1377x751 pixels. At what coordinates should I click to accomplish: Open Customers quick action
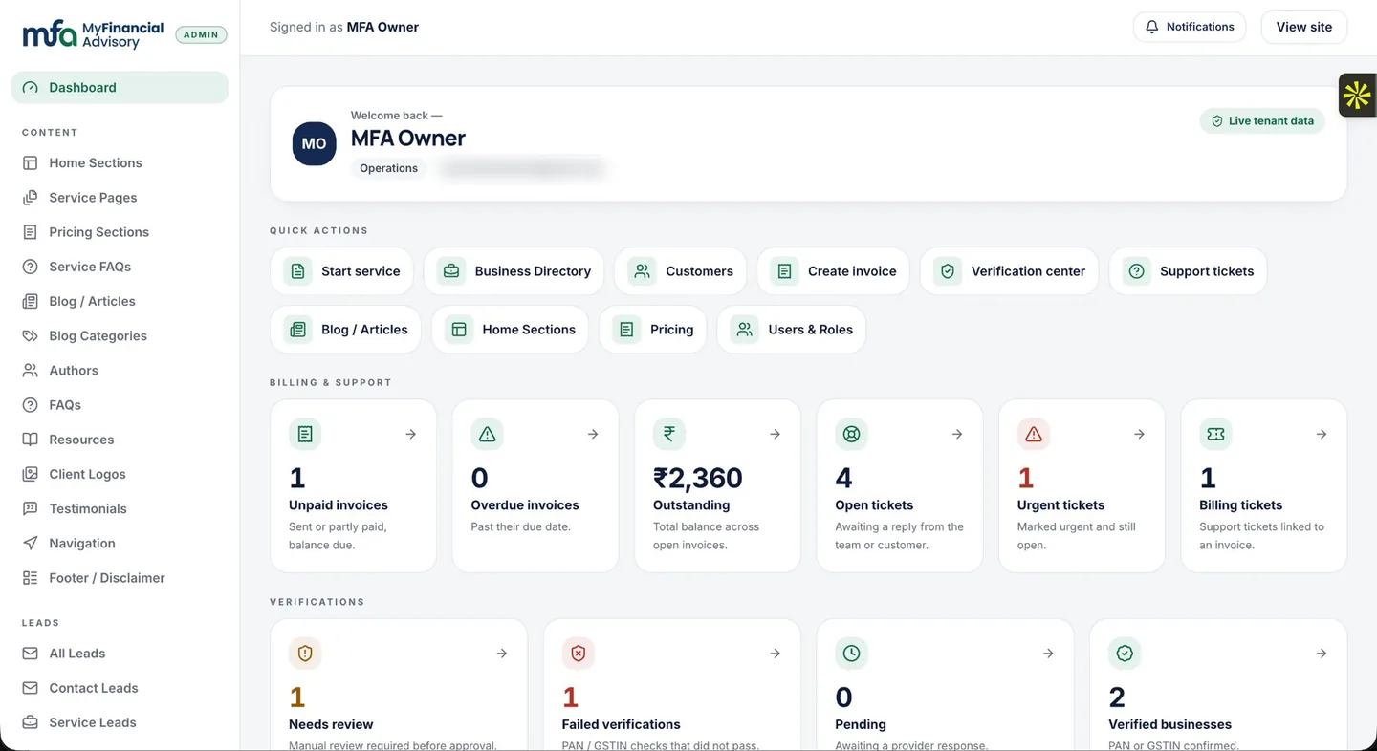click(x=681, y=271)
